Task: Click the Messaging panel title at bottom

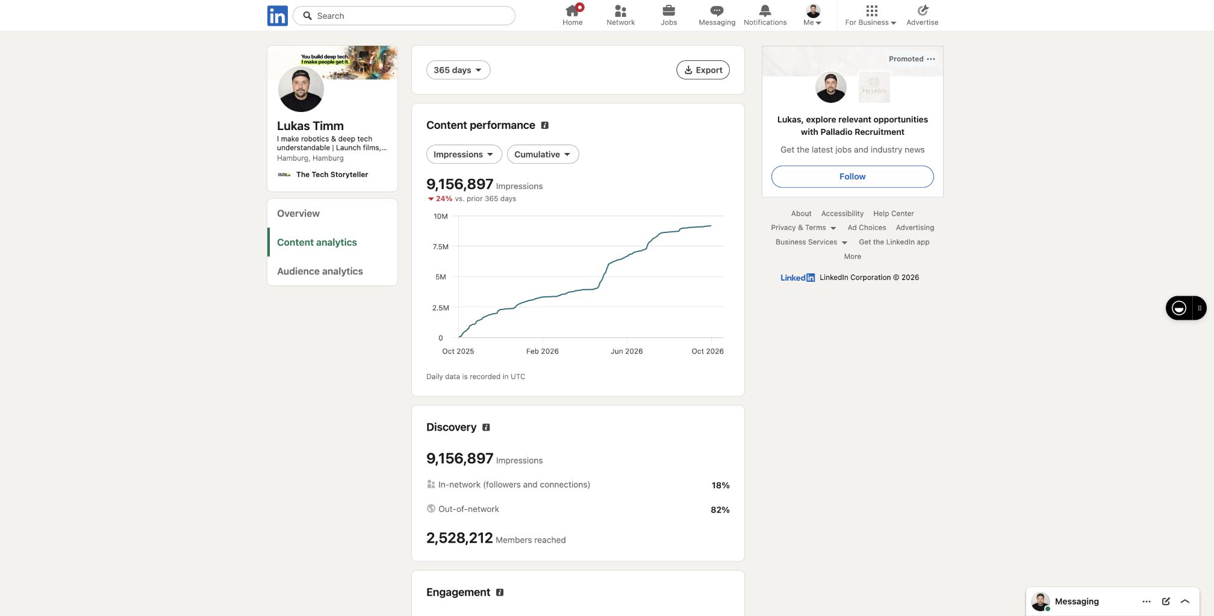Action: click(1077, 602)
